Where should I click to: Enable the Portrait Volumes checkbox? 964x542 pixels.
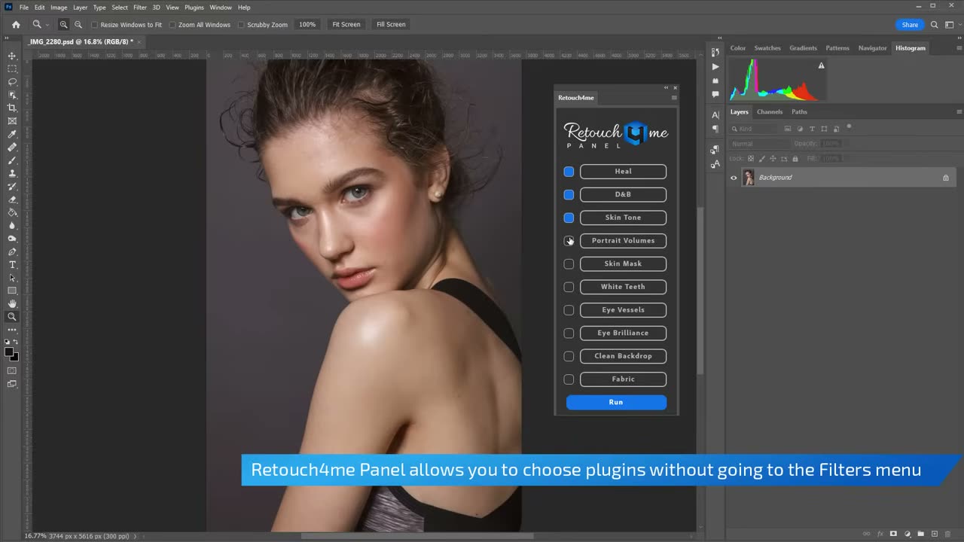pyautogui.click(x=569, y=241)
